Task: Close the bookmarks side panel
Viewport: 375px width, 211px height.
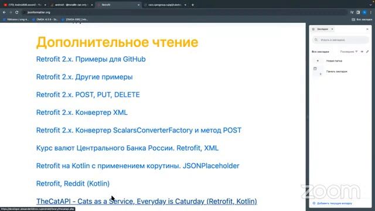Action: [x=367, y=29]
